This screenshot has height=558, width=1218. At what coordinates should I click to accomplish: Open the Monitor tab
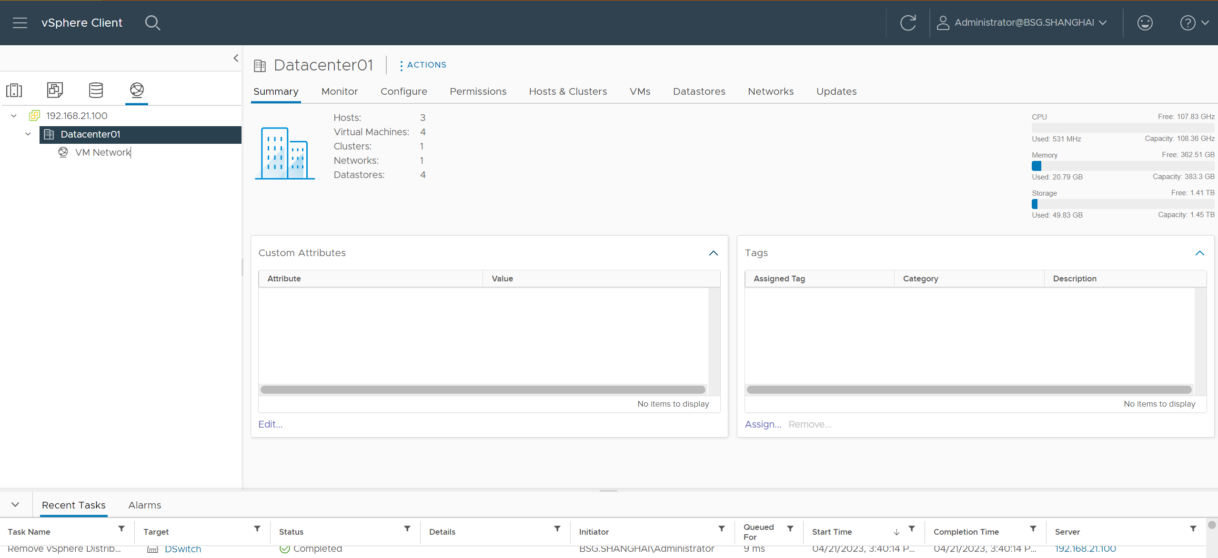pyautogui.click(x=340, y=91)
